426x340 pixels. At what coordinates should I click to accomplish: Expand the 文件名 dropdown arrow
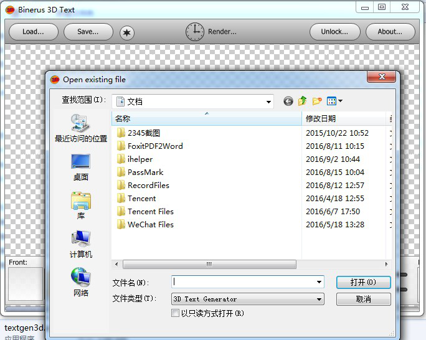[319, 282]
